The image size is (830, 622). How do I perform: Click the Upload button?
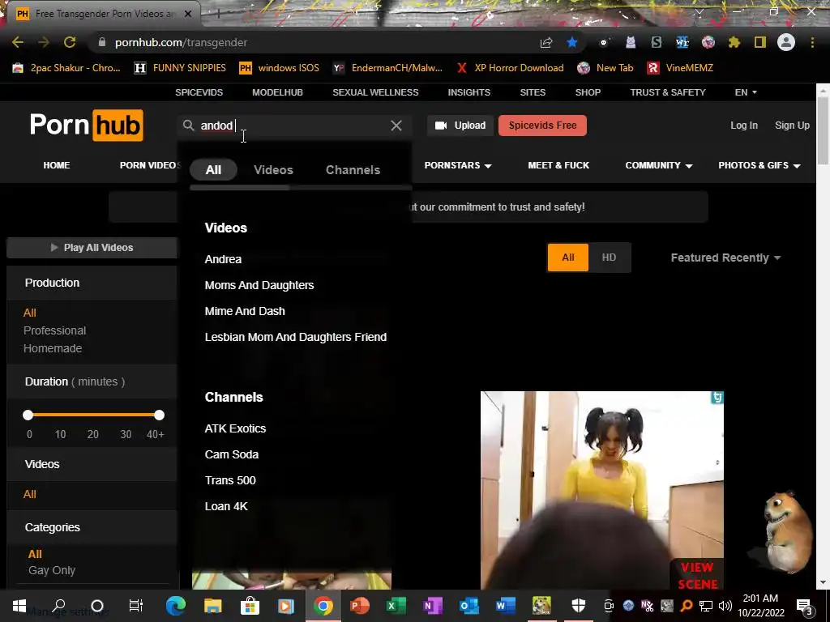(x=460, y=126)
